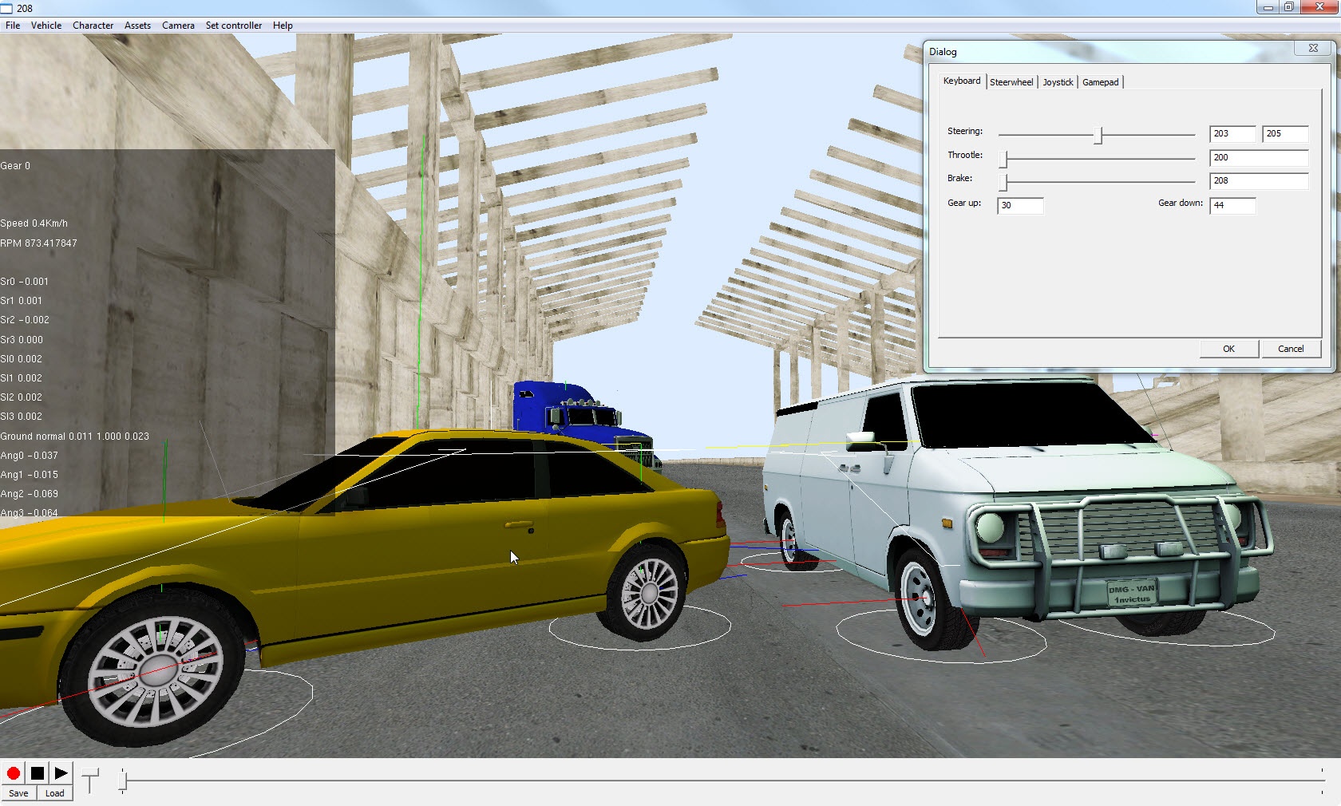
Task: Open the Vehicle menu
Action: coord(46,26)
